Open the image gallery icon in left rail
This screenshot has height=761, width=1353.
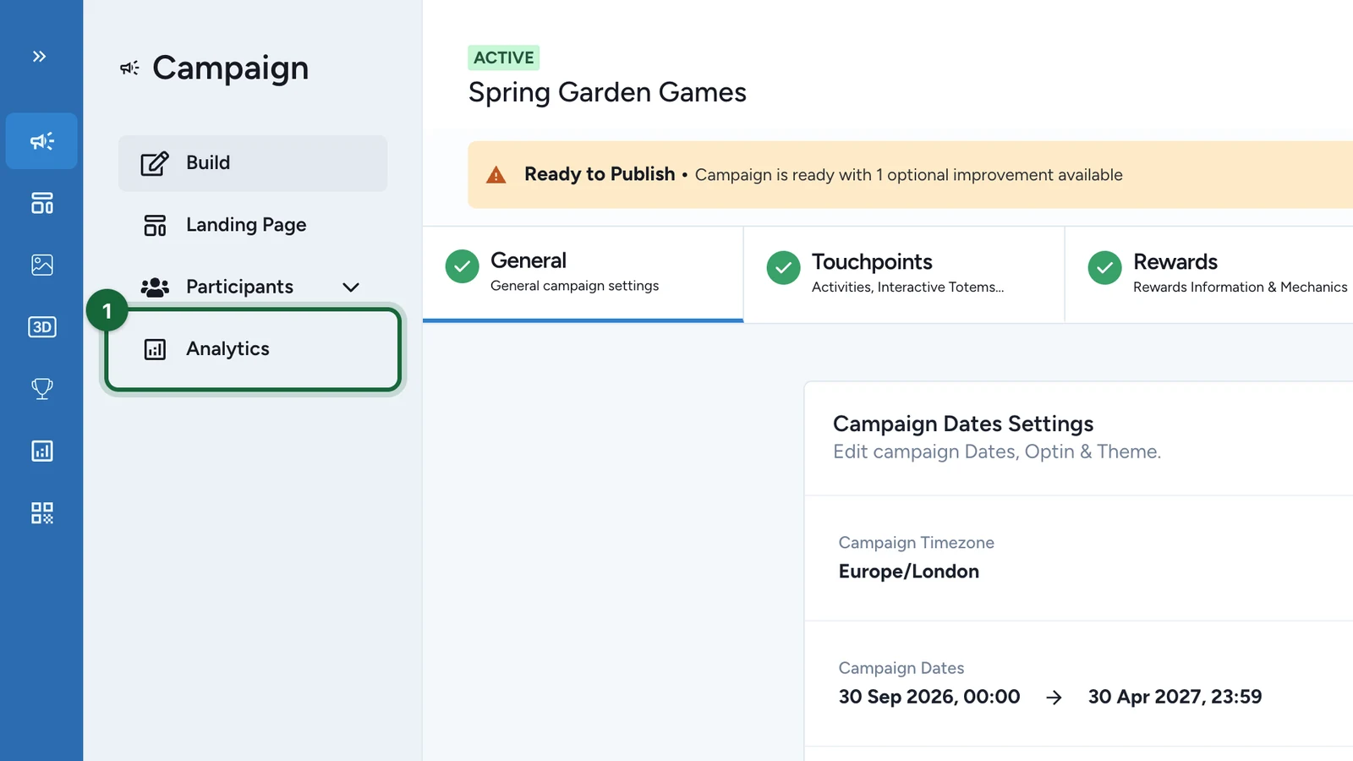coord(41,265)
